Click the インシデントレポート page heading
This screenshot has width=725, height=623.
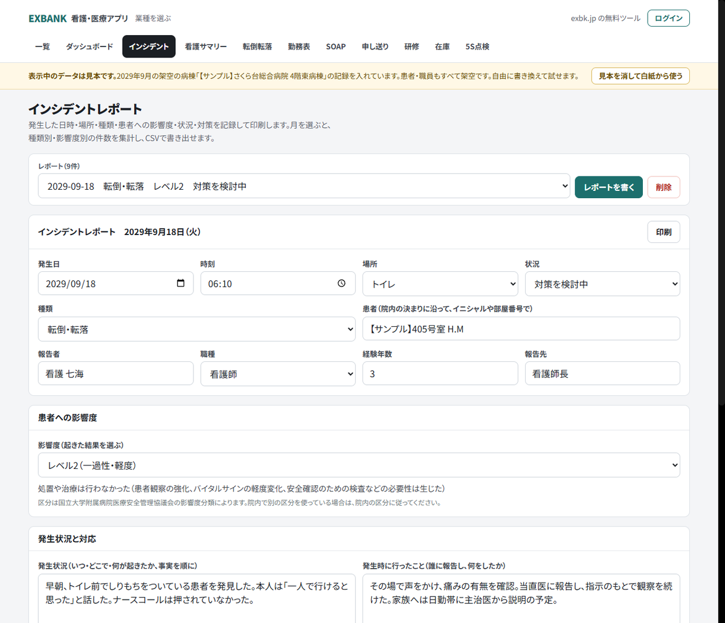(85, 109)
